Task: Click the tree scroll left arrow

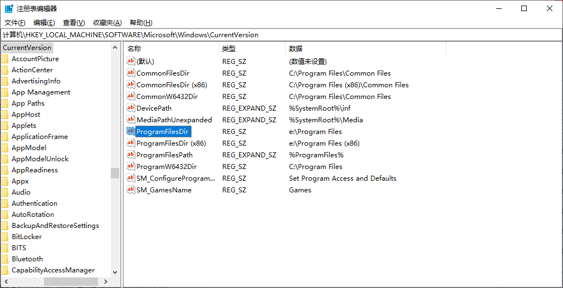Action: 6,281
